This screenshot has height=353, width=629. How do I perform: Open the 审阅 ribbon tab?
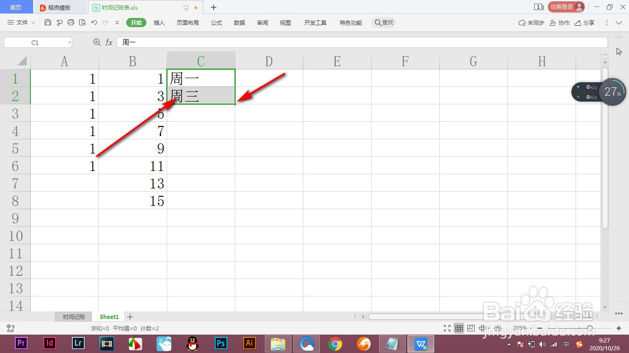[x=262, y=23]
